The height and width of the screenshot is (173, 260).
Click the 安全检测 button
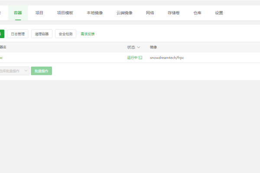65,34
